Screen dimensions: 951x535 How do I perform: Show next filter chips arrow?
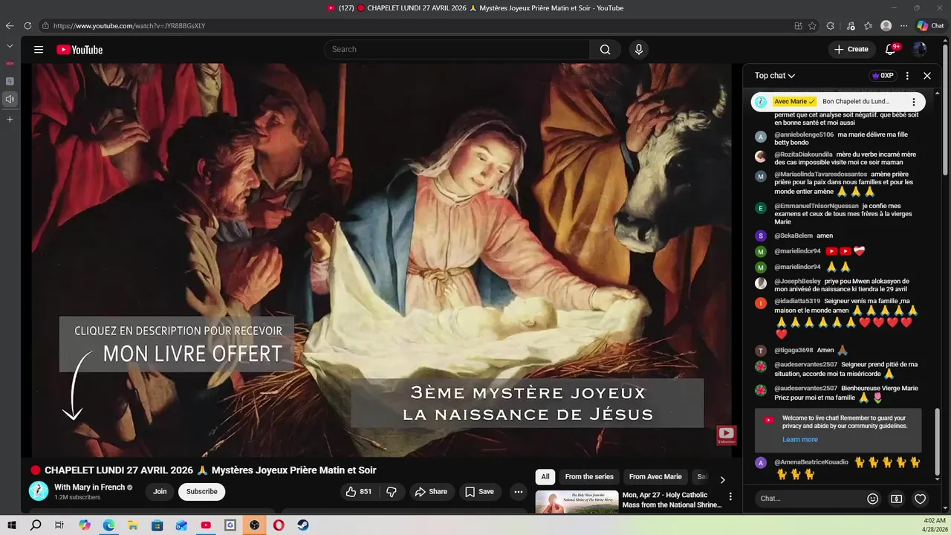(x=722, y=480)
